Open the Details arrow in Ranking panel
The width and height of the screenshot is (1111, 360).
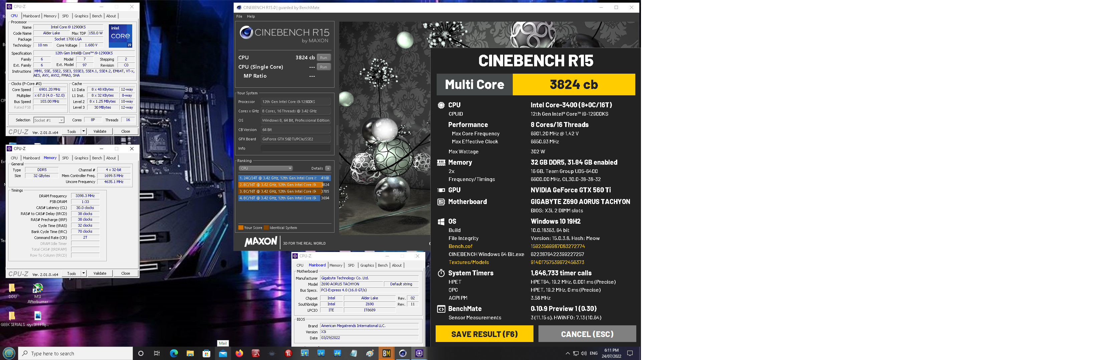[328, 168]
